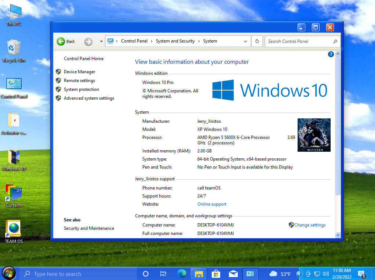
Task: Open Mail app from taskbar
Action: point(233,274)
